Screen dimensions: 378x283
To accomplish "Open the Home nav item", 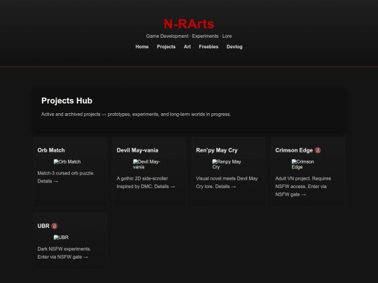I will 142,47.
